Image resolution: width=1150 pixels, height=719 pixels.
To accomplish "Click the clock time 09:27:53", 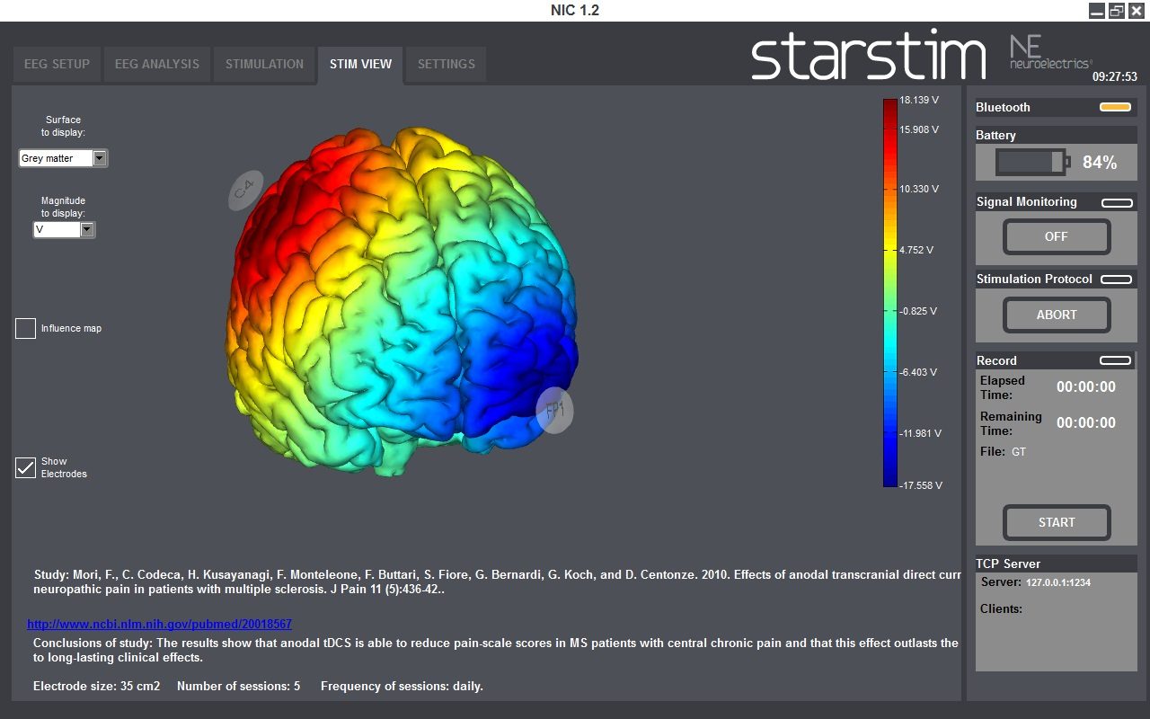I will (1115, 77).
